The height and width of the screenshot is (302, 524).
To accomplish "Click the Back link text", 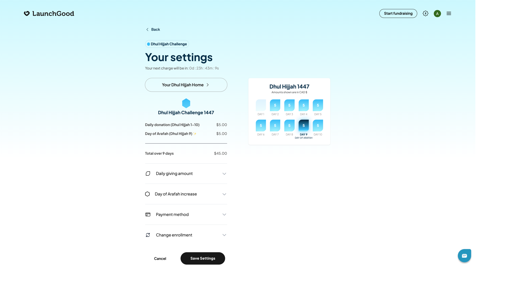I will tap(156, 29).
